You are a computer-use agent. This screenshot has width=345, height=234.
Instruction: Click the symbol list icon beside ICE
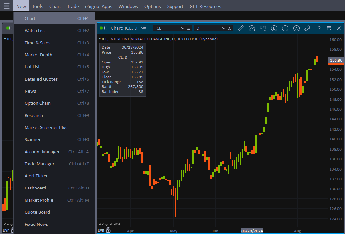189,28
